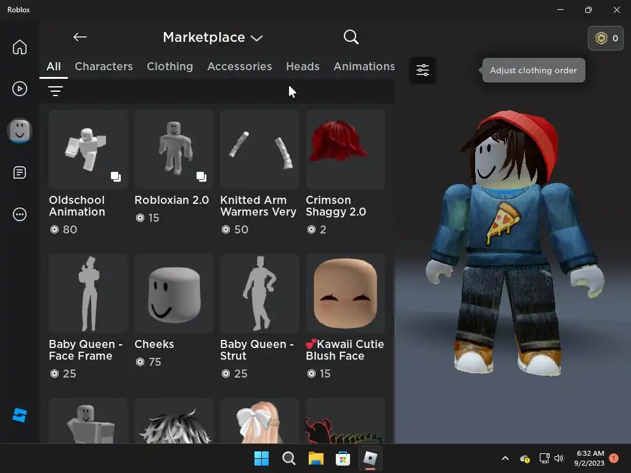Switch to the Characters tab
Image resolution: width=631 pixels, height=473 pixels.
(x=104, y=67)
